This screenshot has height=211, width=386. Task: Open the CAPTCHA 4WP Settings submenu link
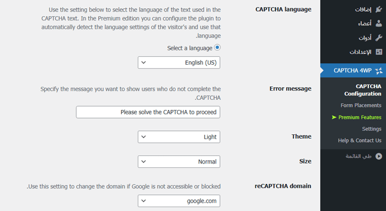[372, 129]
